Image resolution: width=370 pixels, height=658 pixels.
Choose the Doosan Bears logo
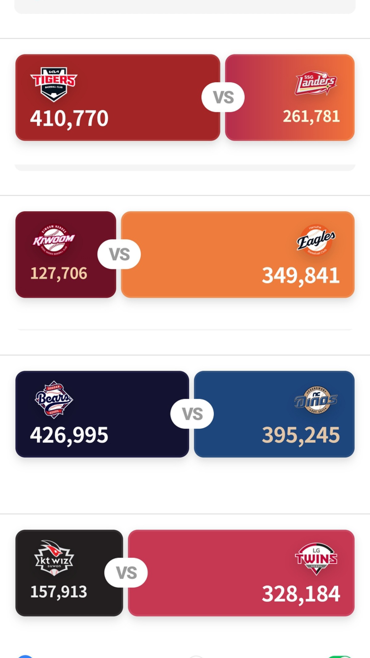pos(54,399)
